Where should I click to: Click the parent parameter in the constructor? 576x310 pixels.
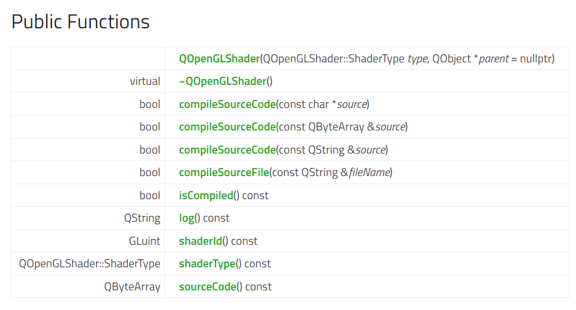[493, 58]
